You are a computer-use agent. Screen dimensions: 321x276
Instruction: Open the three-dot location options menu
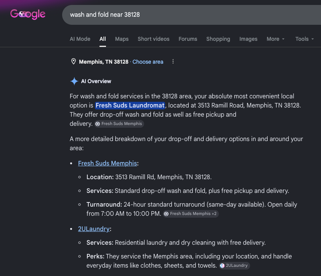tap(173, 61)
